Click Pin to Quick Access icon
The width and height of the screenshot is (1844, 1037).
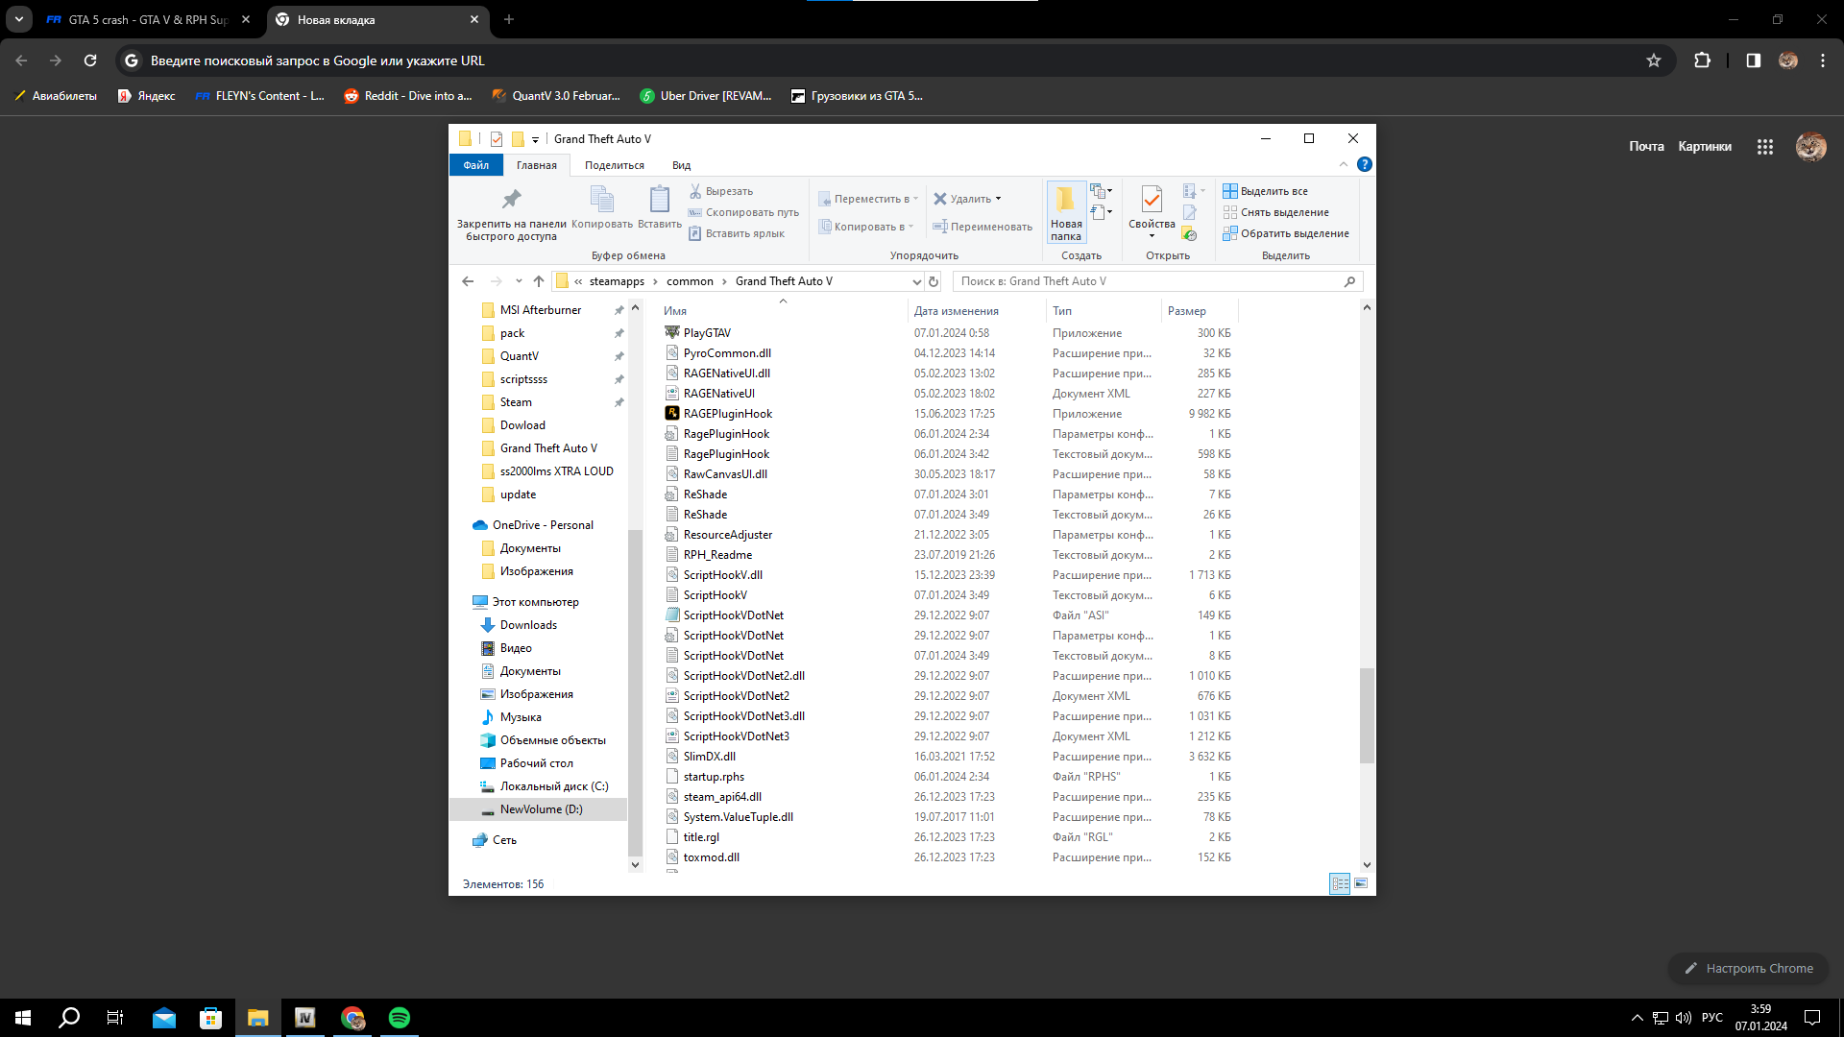511,200
